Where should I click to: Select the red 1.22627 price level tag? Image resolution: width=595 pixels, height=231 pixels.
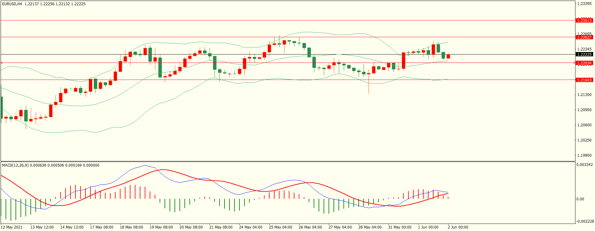click(x=584, y=37)
